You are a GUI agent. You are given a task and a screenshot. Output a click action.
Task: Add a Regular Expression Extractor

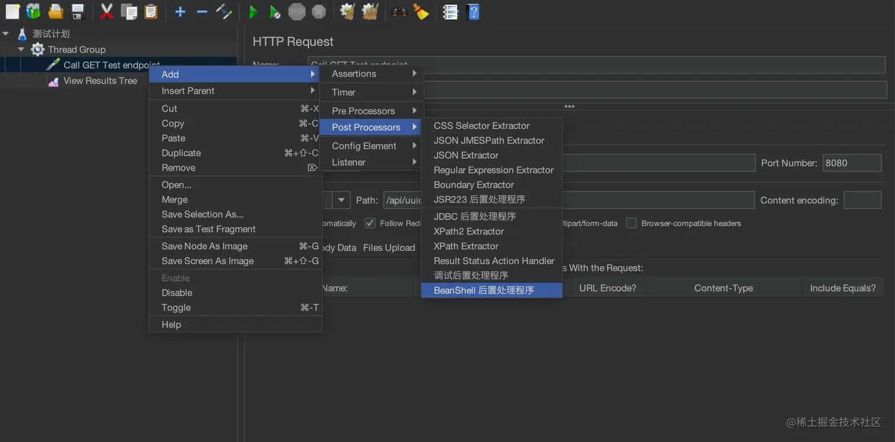(x=491, y=170)
